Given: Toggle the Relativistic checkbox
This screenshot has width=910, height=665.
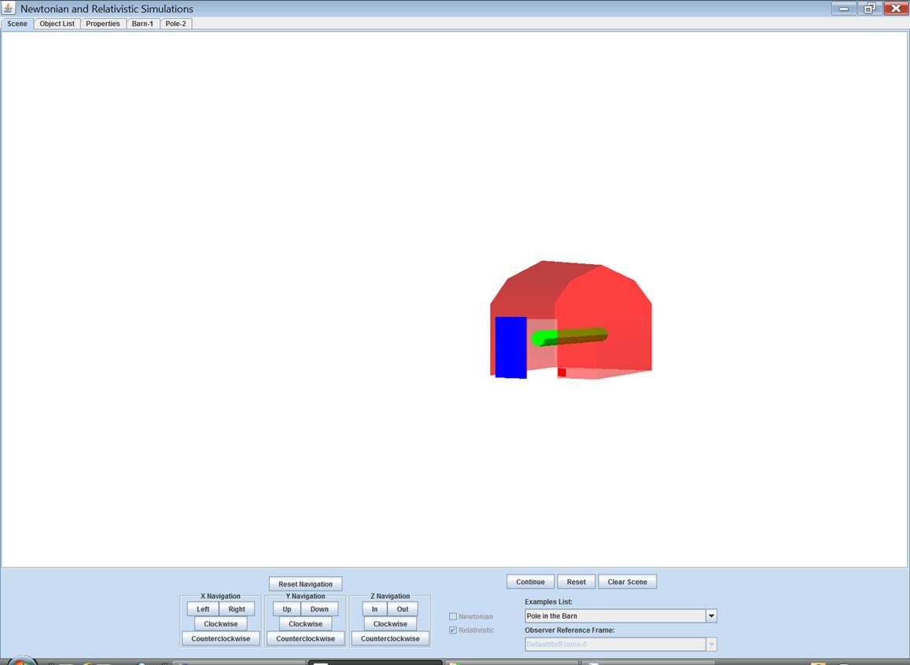Looking at the screenshot, I should coord(453,630).
